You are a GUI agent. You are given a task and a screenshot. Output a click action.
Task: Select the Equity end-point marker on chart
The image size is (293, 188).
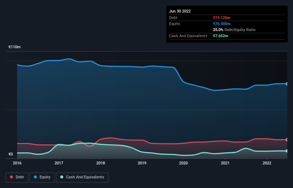pyautogui.click(x=287, y=84)
